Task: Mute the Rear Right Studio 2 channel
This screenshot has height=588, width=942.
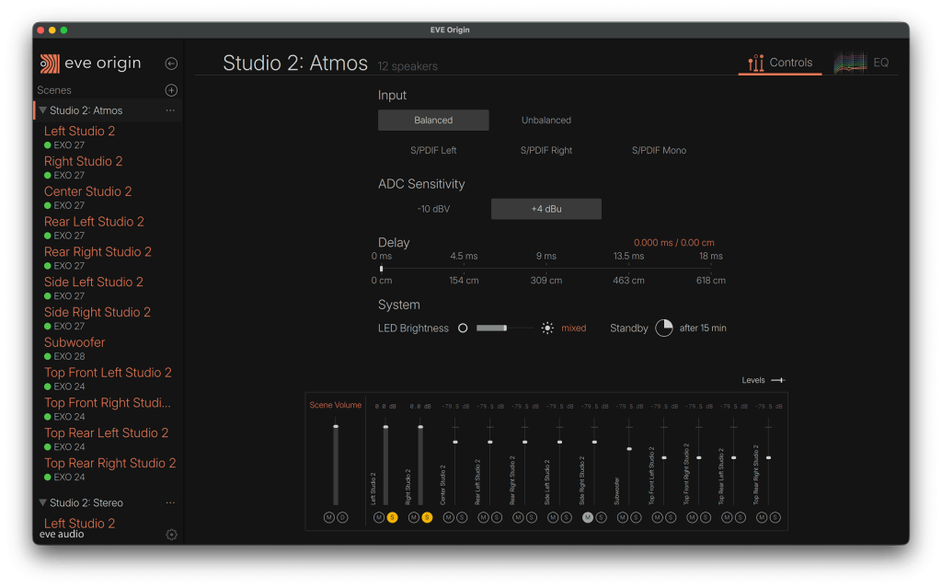Action: coord(518,518)
